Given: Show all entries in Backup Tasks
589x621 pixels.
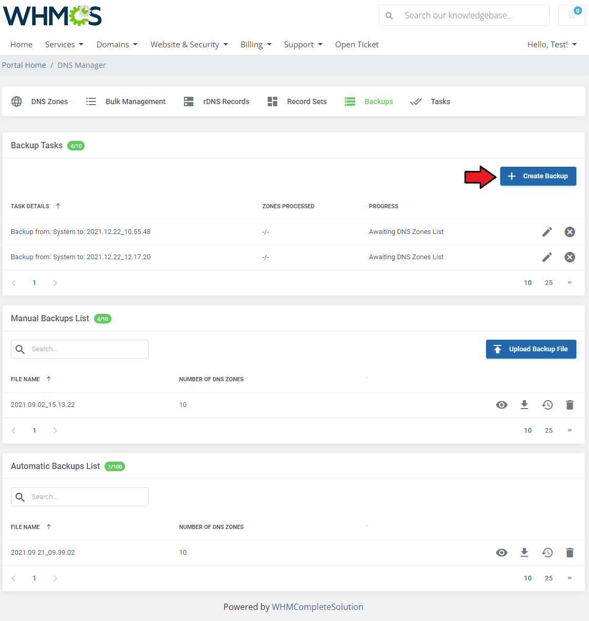Looking at the screenshot, I should [x=570, y=282].
